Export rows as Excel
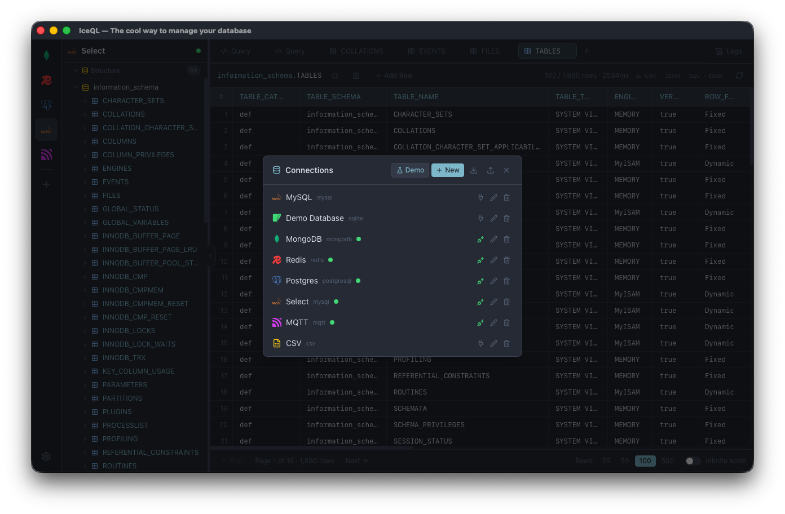Viewport: 785px width, 514px height. [x=716, y=76]
